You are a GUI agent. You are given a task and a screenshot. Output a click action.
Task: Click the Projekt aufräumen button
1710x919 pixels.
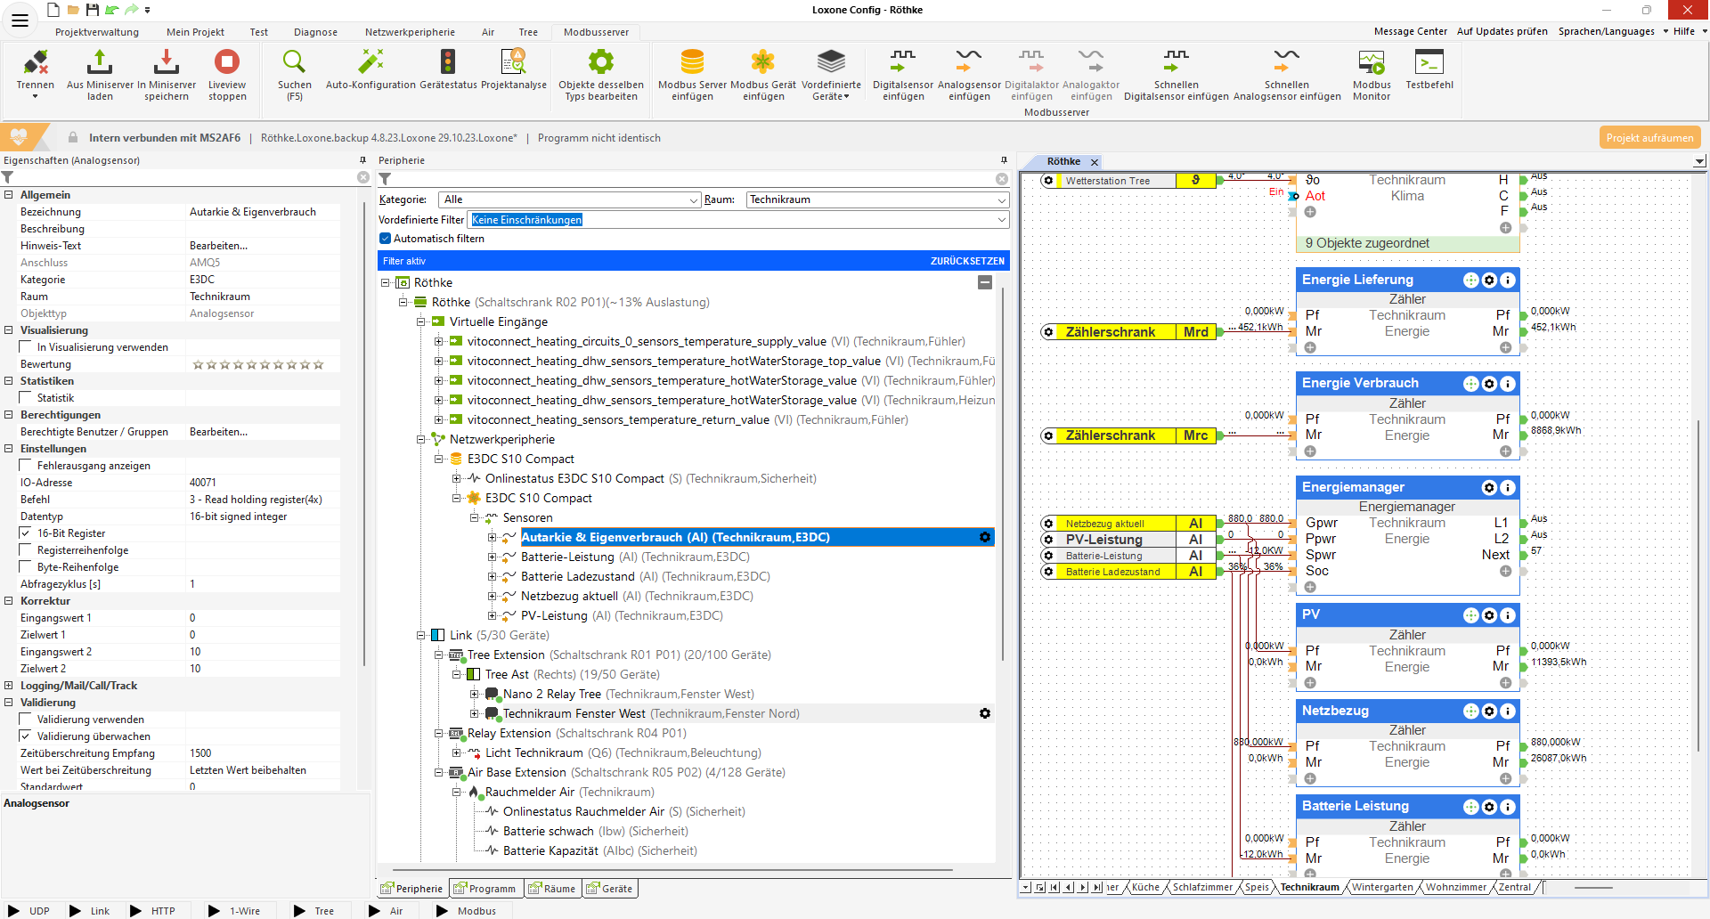(x=1649, y=138)
